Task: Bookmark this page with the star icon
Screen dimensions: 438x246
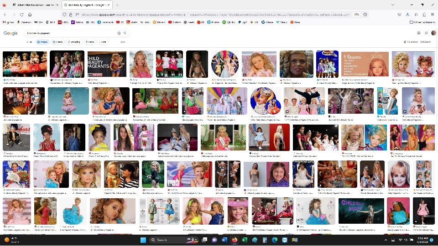Action: (365, 15)
